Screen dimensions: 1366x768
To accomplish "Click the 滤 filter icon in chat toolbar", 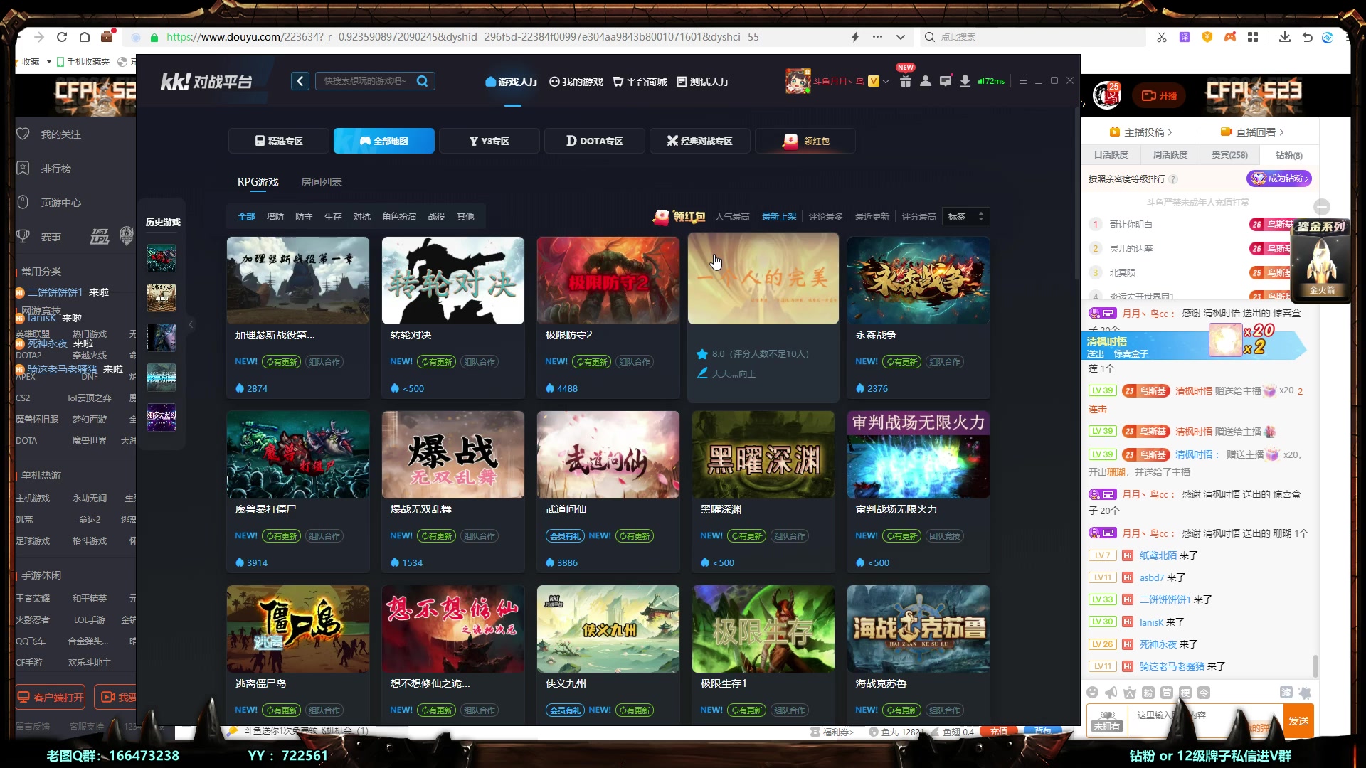I will [x=1286, y=692].
